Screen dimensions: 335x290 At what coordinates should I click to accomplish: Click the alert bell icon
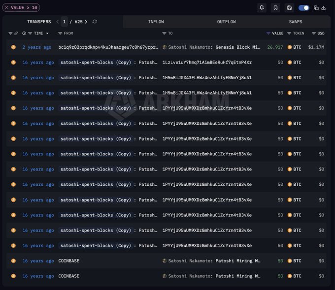coord(262,8)
